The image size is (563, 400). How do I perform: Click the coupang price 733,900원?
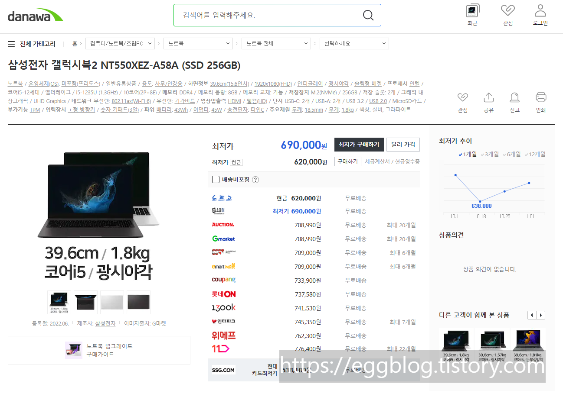(308, 280)
